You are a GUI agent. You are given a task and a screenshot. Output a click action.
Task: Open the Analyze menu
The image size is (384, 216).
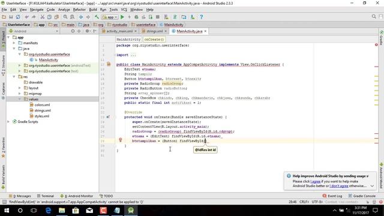[64, 10]
